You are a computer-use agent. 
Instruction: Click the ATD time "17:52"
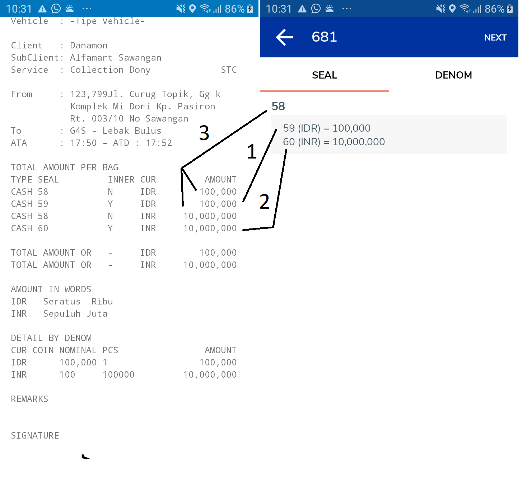point(159,143)
